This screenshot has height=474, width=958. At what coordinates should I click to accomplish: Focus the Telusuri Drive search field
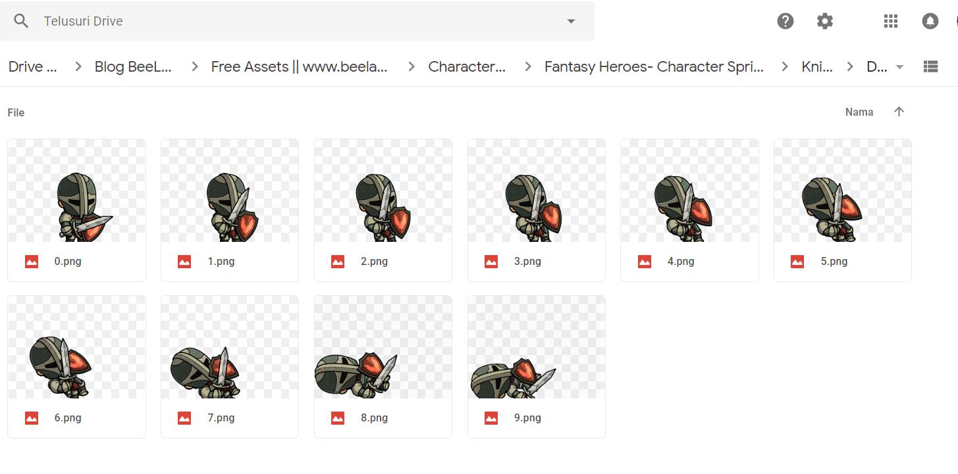(296, 21)
